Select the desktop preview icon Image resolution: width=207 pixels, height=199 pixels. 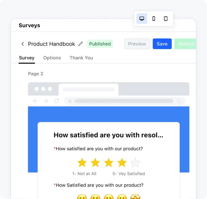[x=142, y=19]
